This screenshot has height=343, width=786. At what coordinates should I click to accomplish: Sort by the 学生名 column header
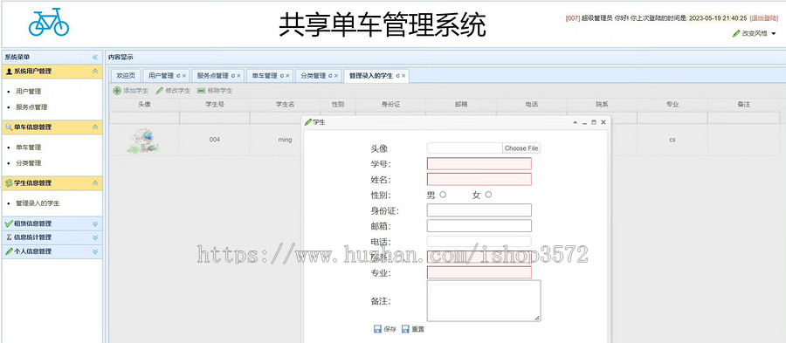tap(285, 104)
